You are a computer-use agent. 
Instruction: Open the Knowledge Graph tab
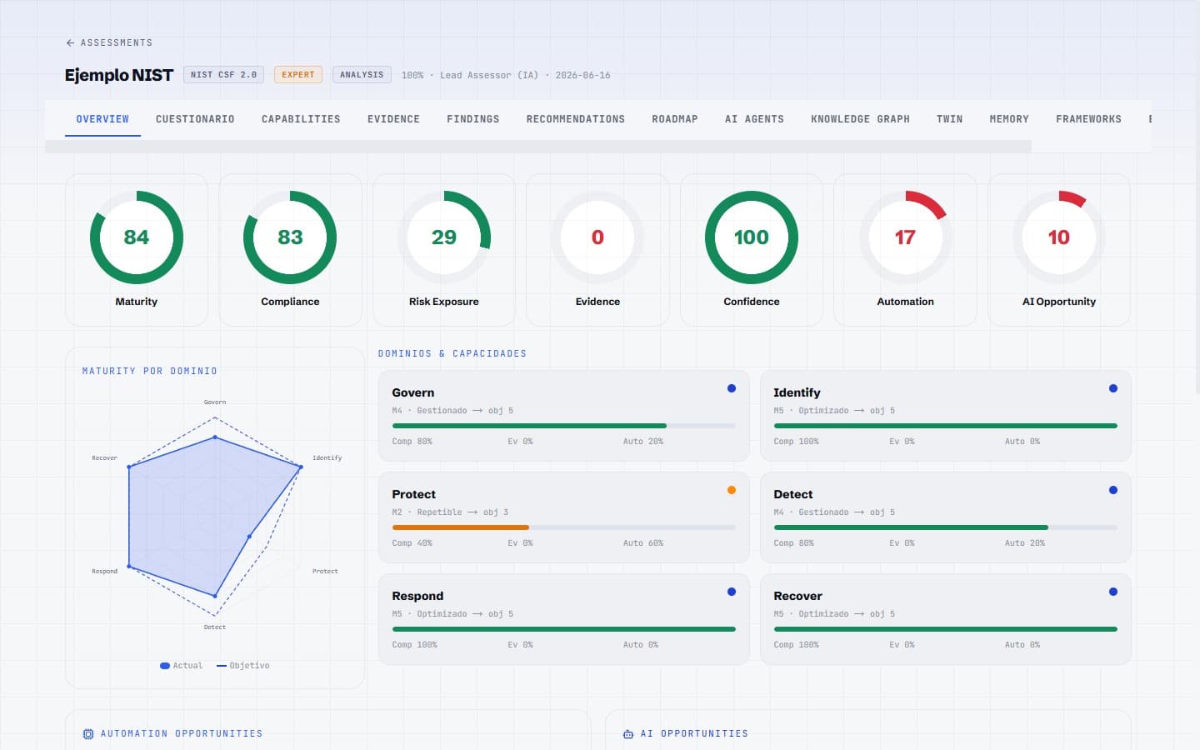[x=860, y=119]
